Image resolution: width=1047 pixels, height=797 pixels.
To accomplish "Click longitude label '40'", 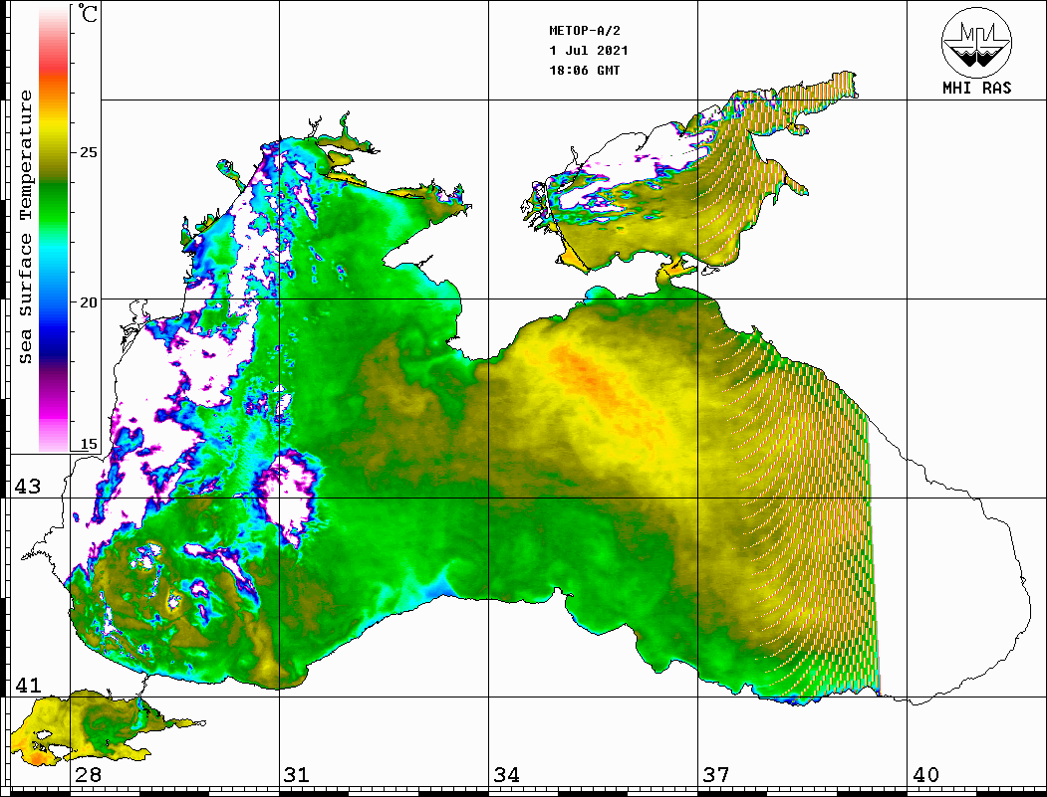I will (925, 774).
